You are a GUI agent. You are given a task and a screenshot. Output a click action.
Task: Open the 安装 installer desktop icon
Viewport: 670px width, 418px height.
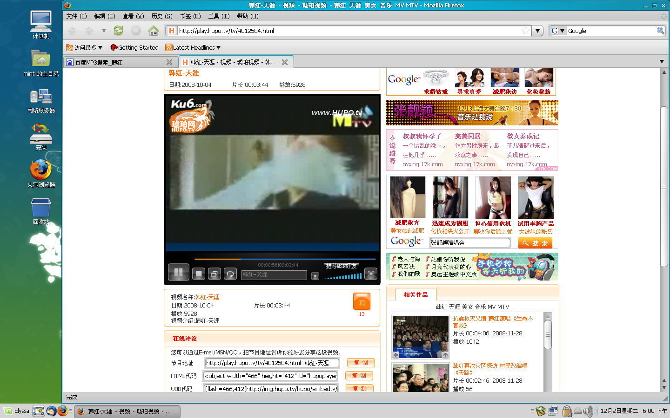coord(41,137)
